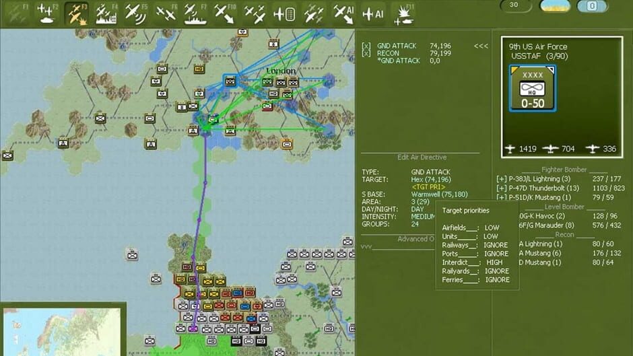The height and width of the screenshot is (356, 633).
Task: Open the F4 strategic bombing icon
Action: pyautogui.click(x=106, y=13)
